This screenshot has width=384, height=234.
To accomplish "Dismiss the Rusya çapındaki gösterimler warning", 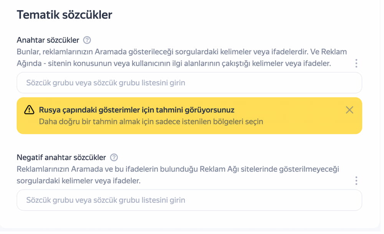I will coord(349,110).
